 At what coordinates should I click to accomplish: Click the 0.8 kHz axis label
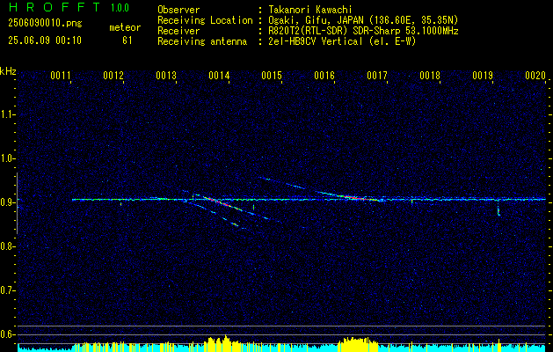coord(8,246)
